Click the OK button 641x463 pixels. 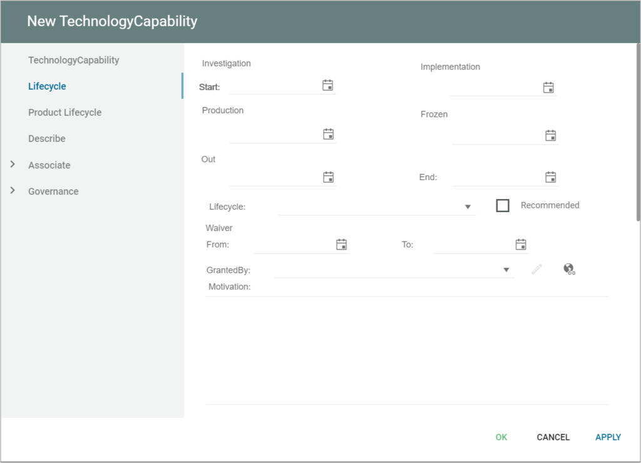point(501,437)
